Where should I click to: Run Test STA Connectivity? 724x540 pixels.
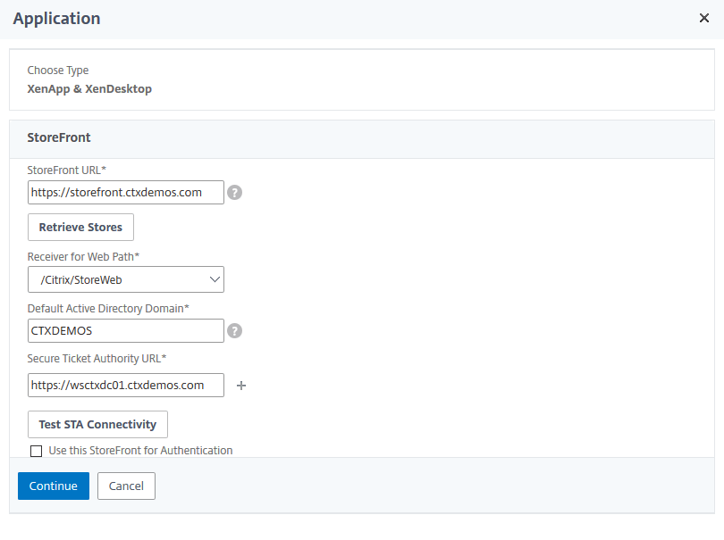(97, 424)
